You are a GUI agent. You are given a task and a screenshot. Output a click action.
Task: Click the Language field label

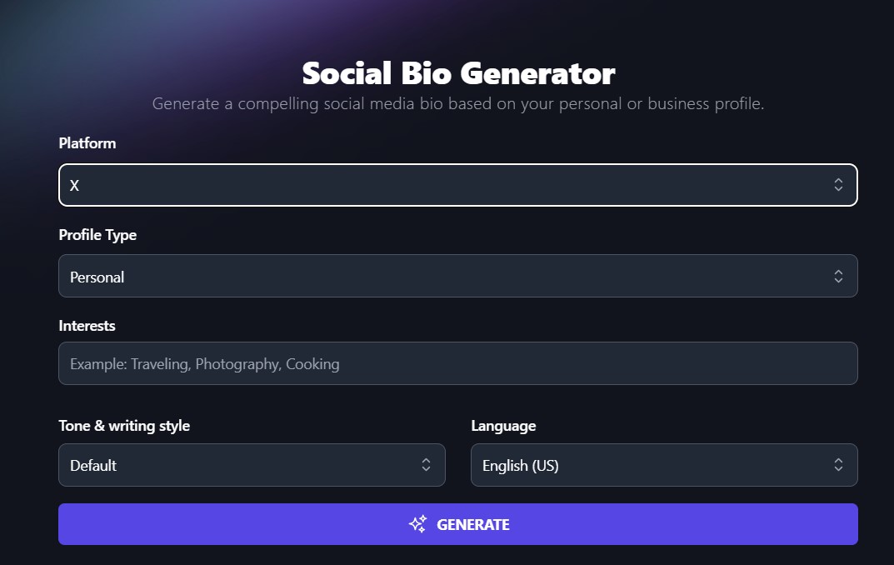pyautogui.click(x=502, y=426)
